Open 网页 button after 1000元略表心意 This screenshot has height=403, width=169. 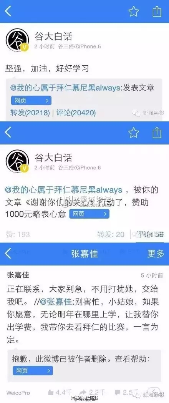(89, 214)
